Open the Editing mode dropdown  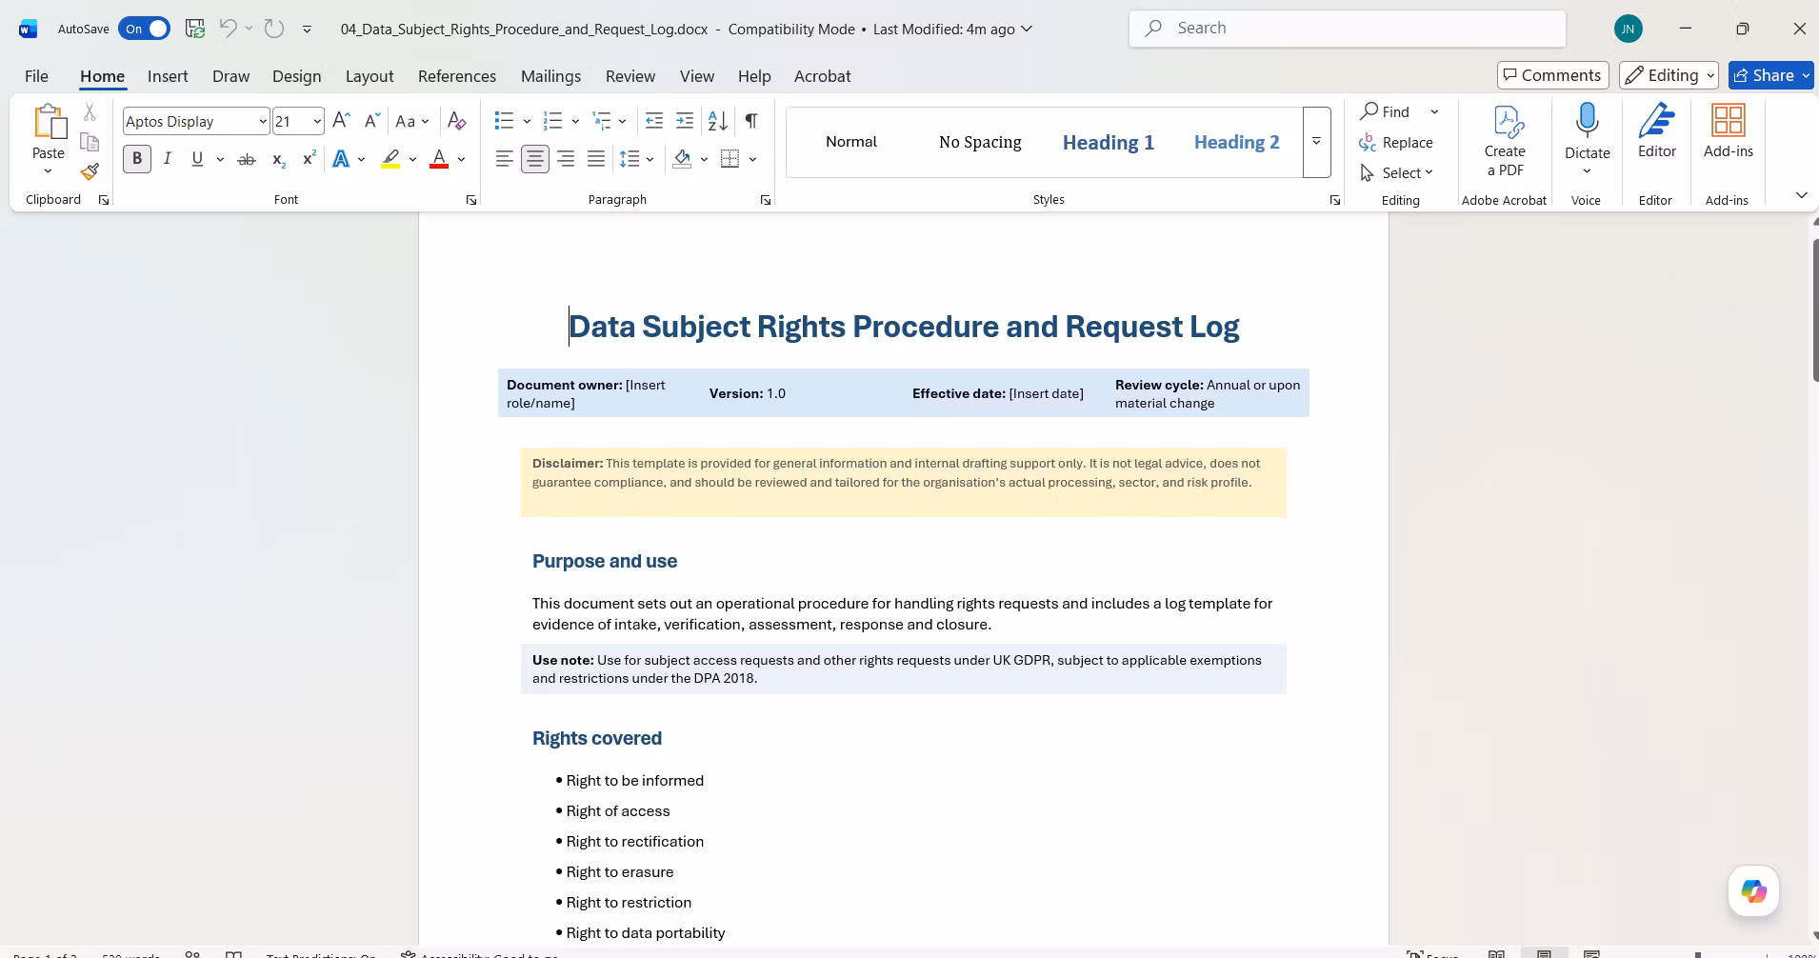1669,75
